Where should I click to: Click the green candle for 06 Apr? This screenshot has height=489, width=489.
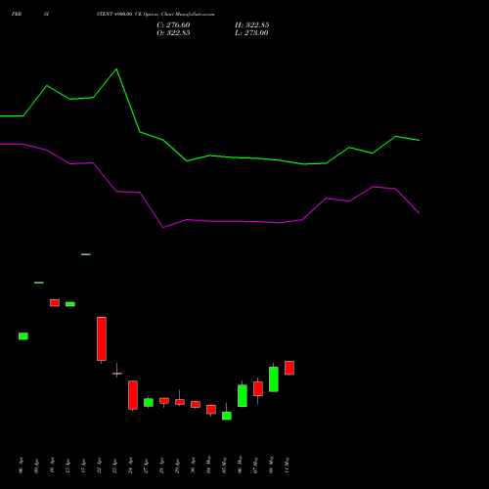(23, 336)
